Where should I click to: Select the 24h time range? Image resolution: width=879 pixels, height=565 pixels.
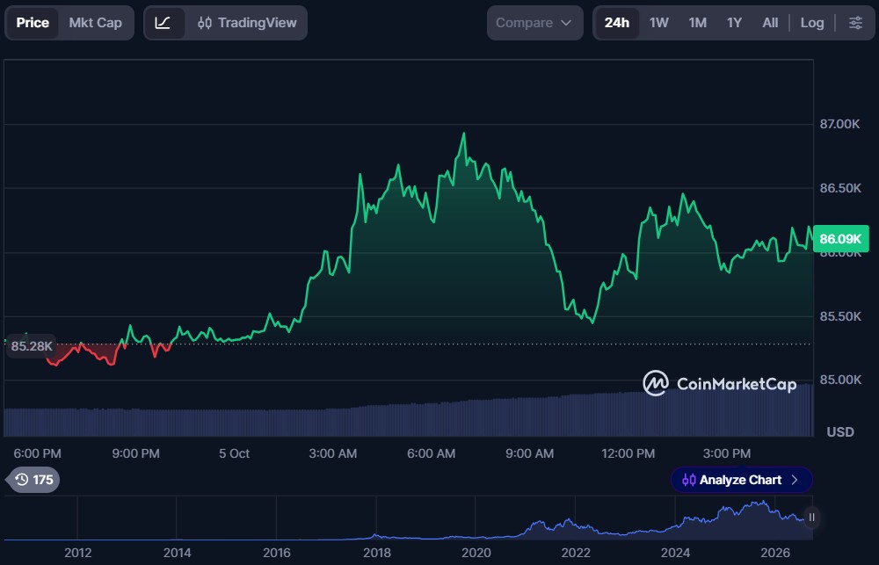[617, 23]
